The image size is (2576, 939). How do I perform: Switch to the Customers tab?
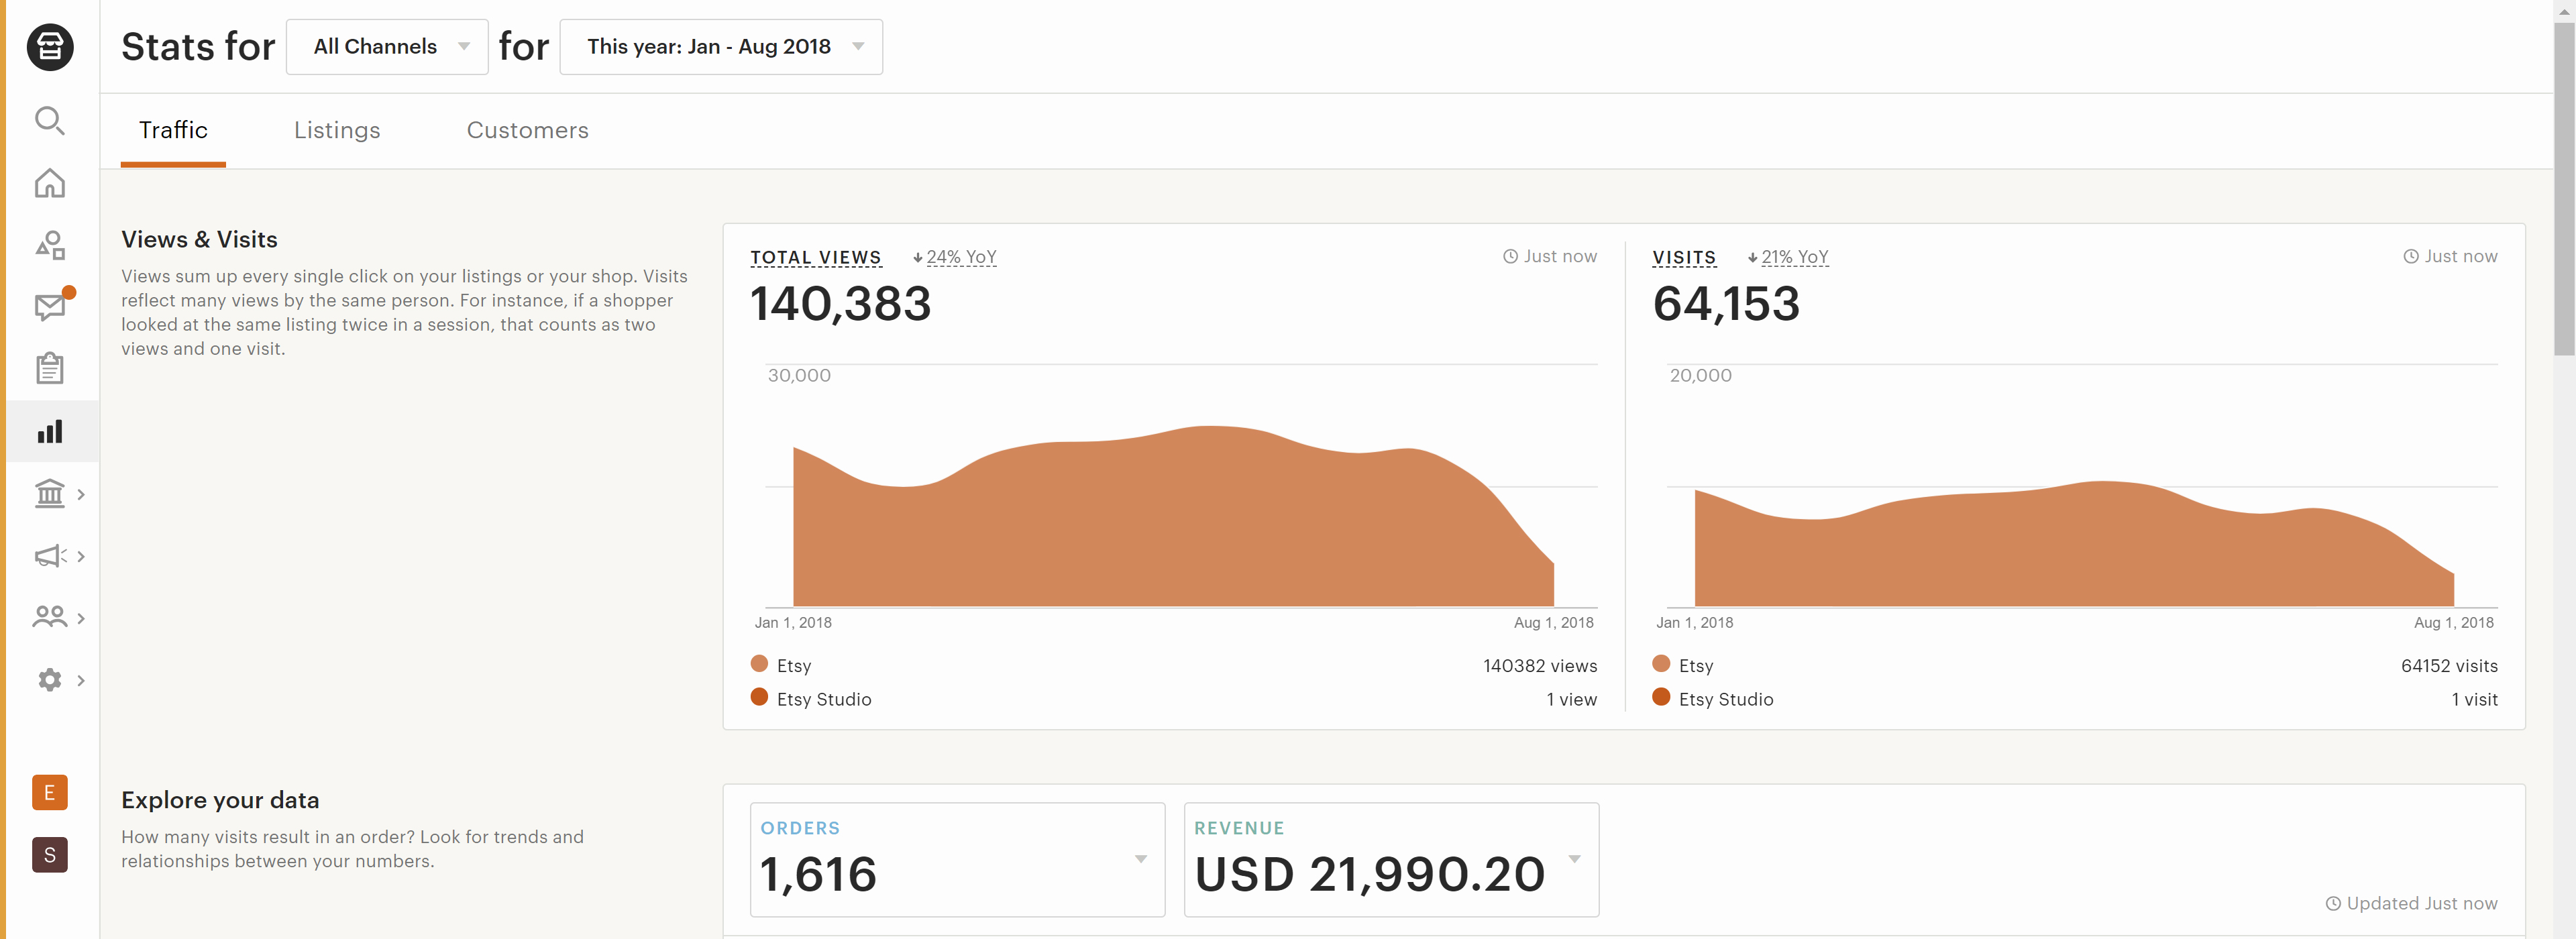tap(527, 130)
